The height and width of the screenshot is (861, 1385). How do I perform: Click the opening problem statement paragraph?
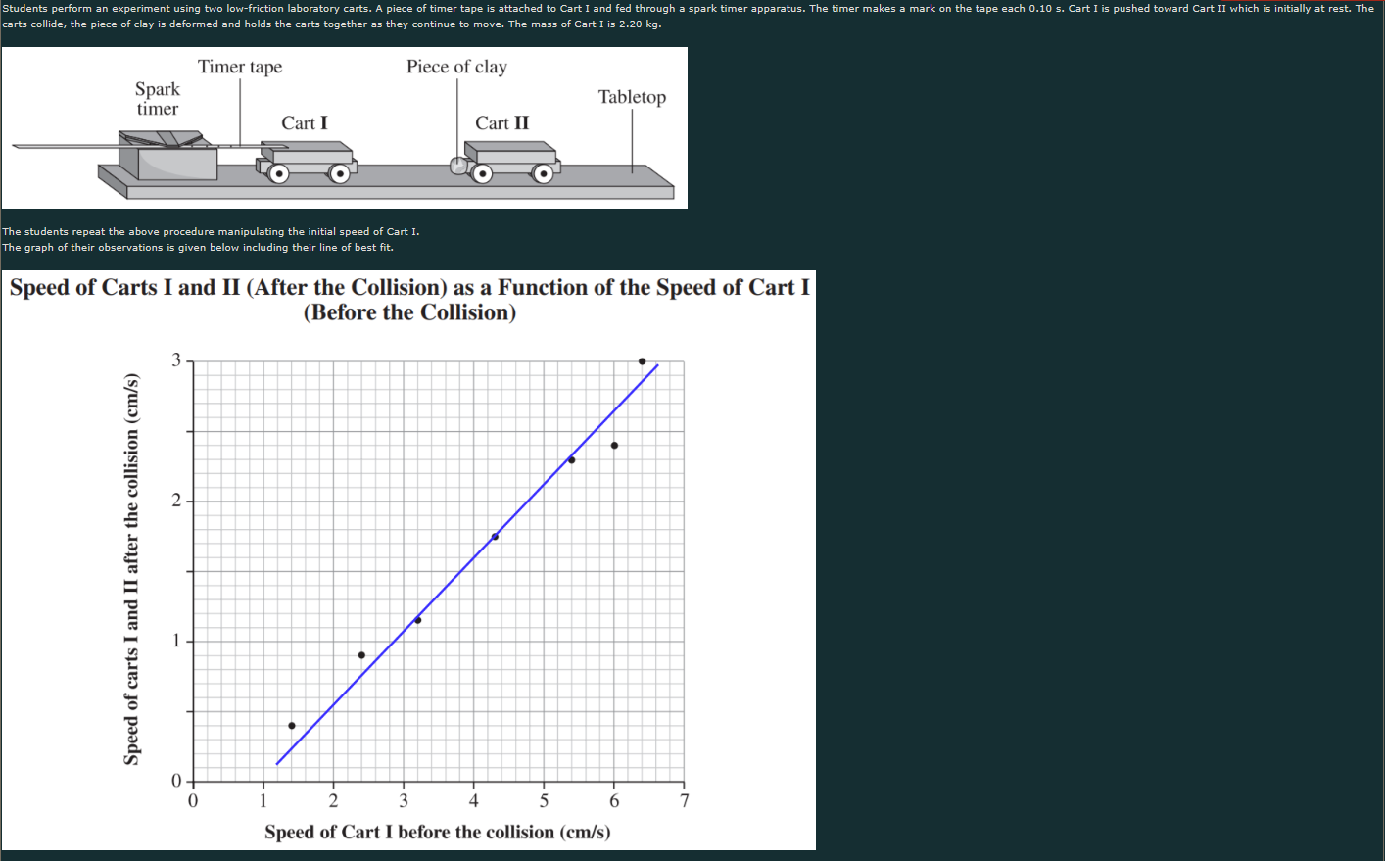click(x=688, y=16)
